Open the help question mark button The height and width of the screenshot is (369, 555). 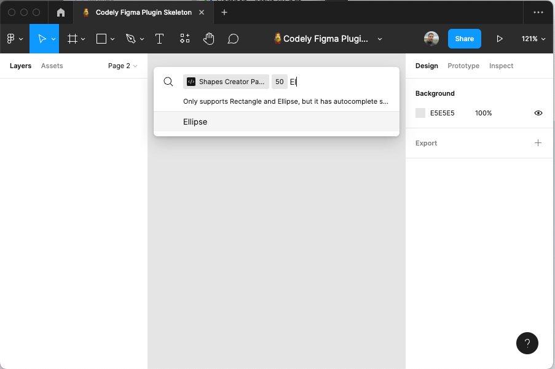(x=527, y=343)
